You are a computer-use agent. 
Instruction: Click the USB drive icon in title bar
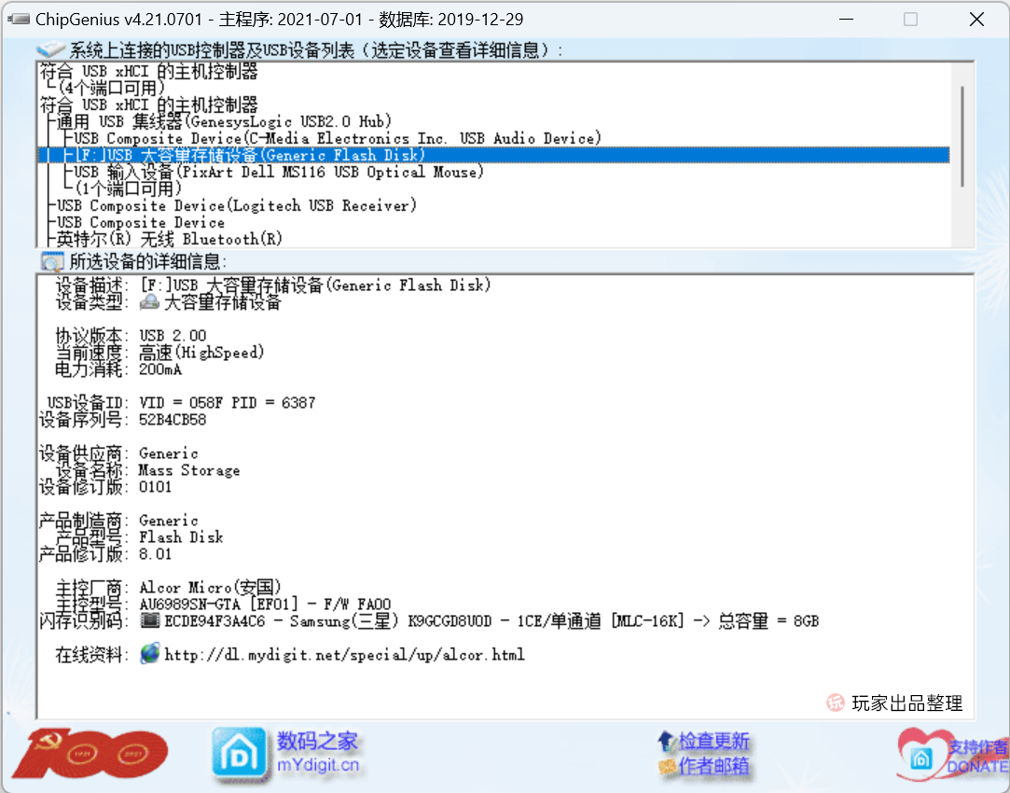point(18,20)
